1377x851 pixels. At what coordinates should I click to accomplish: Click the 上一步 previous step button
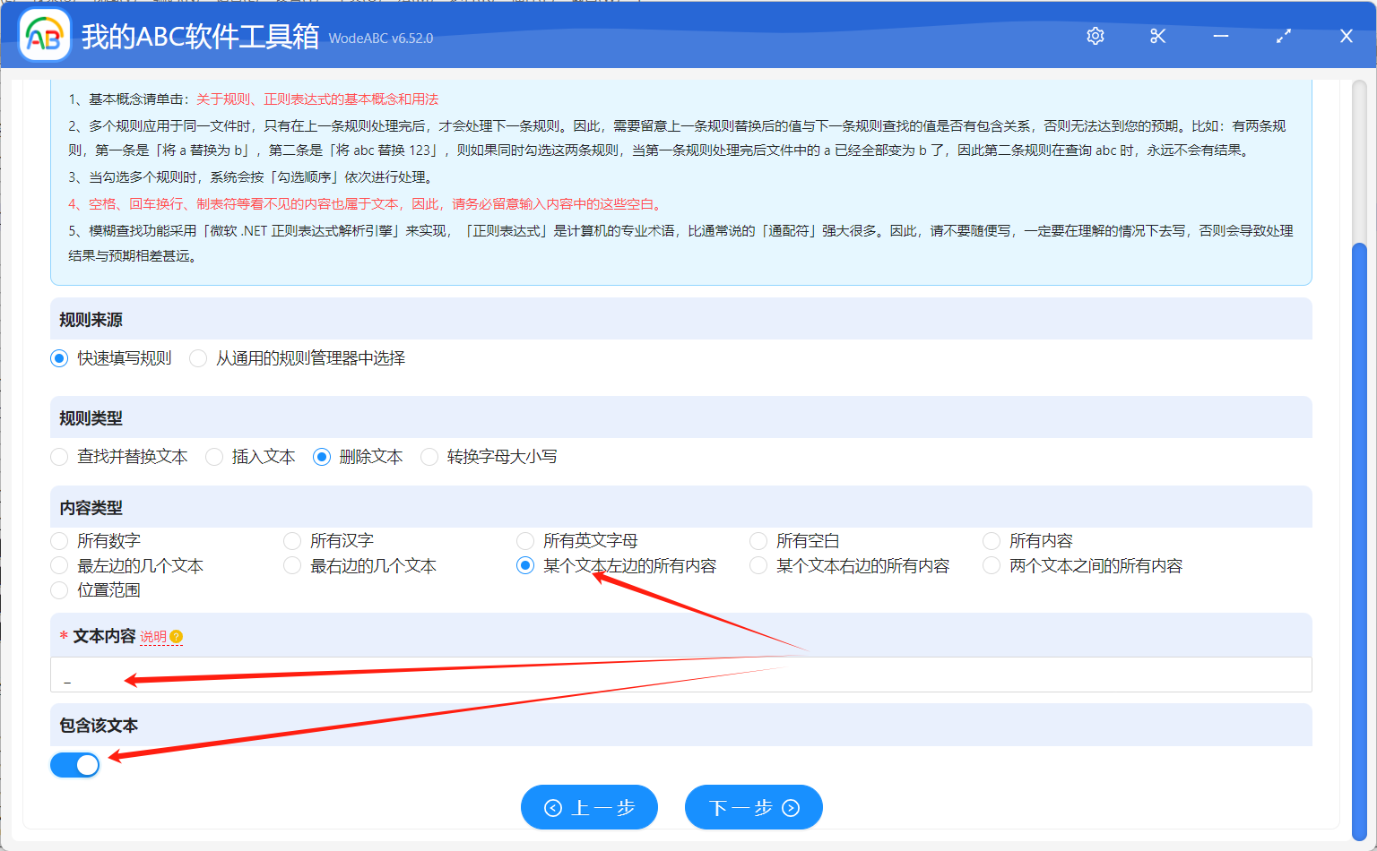pos(589,808)
